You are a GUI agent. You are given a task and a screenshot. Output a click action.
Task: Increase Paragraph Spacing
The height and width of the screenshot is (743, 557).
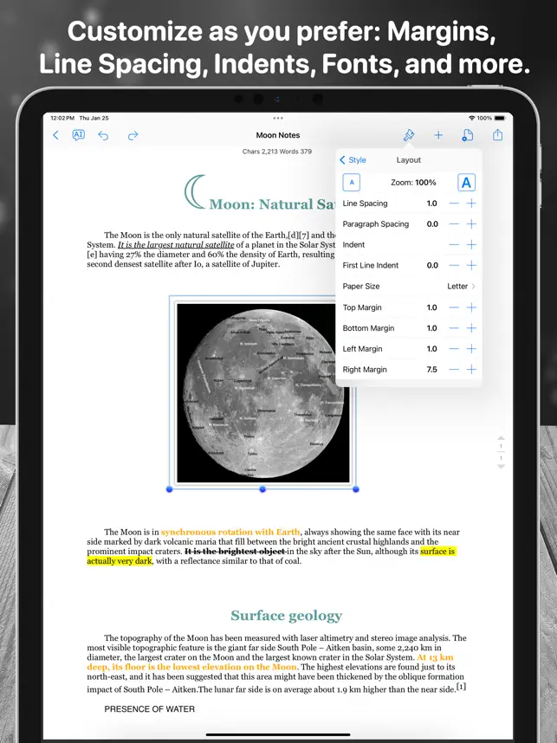[471, 224]
